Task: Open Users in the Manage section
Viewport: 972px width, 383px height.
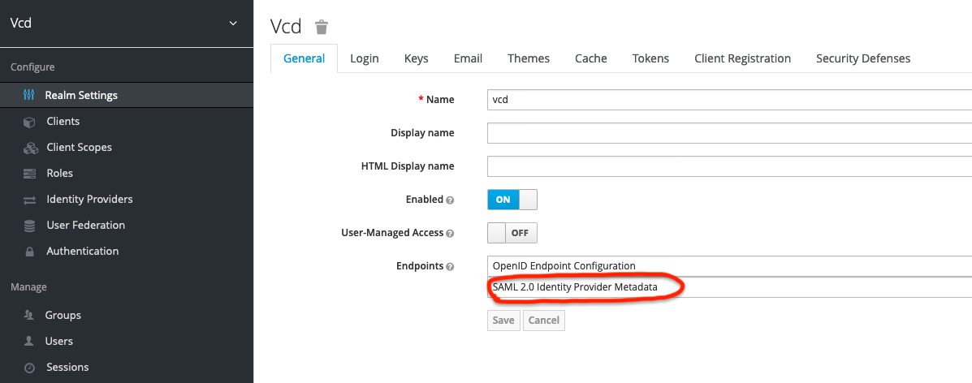Action: tap(59, 341)
